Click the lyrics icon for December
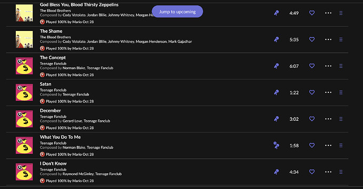The image size is (363, 189). point(276,119)
